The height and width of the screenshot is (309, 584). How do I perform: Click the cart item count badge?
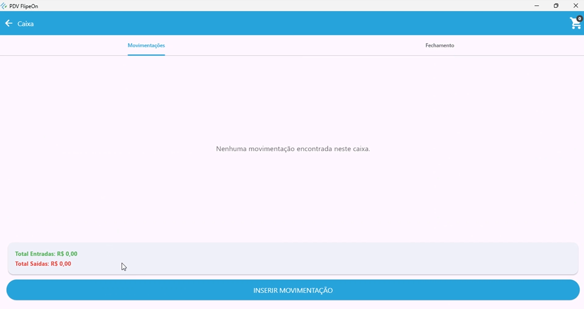(x=580, y=19)
